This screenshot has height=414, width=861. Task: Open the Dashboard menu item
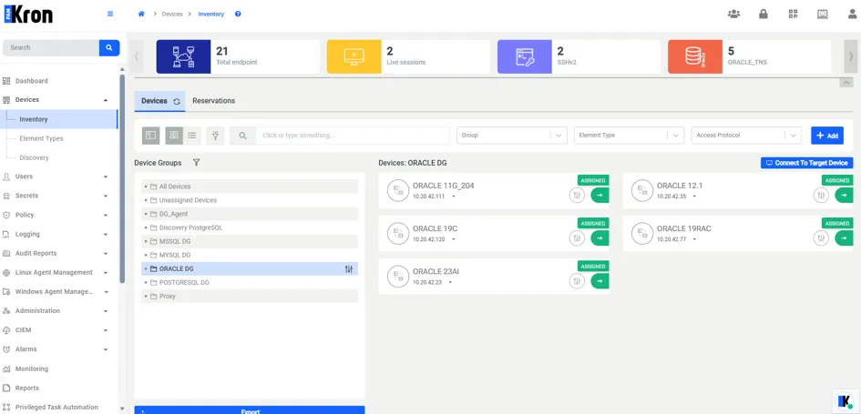pyautogui.click(x=31, y=81)
